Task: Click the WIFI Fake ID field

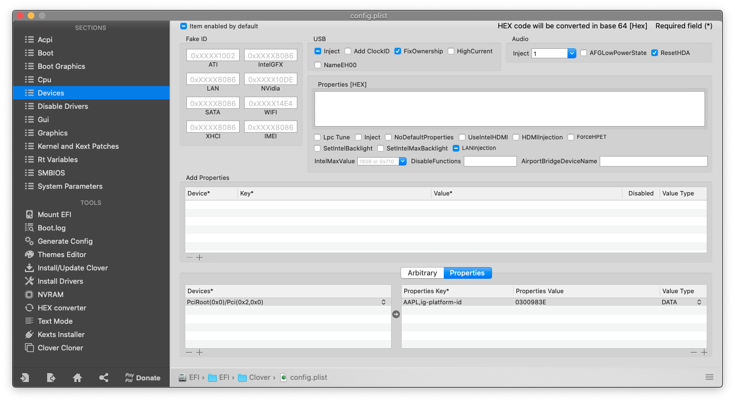Action: coord(271,103)
